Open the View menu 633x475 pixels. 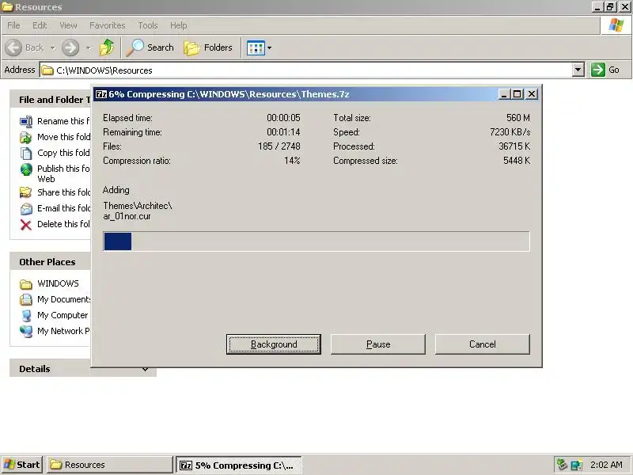(68, 25)
